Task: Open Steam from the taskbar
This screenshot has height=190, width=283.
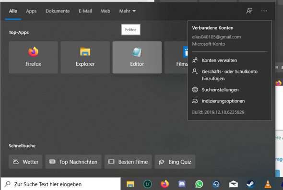Action: (x=250, y=184)
